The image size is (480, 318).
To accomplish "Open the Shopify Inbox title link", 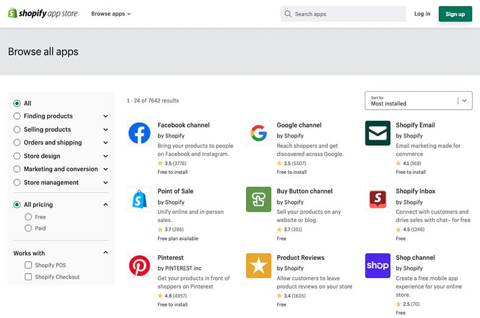I will 415,191.
